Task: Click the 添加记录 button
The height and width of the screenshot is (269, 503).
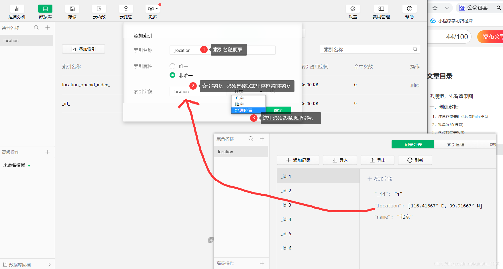Action: click(298, 160)
